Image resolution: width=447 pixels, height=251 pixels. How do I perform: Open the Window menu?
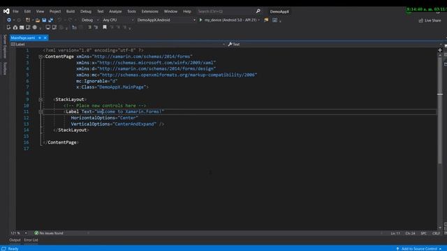[170, 11]
